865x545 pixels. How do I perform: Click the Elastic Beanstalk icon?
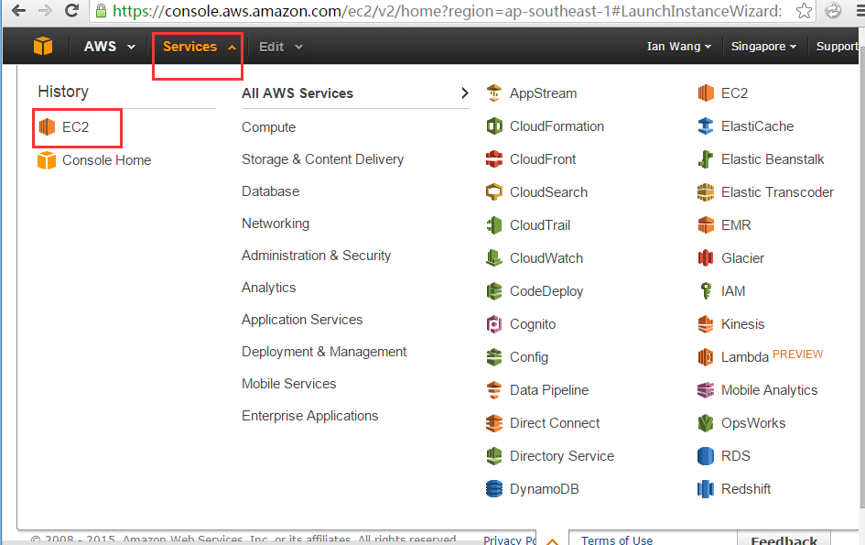[x=706, y=159]
